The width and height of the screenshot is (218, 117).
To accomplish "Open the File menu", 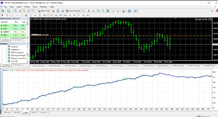I will coord(5,7).
